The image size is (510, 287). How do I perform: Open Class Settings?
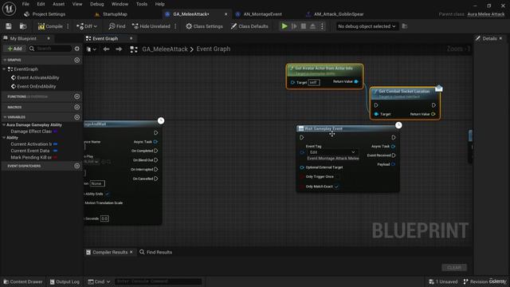click(204, 26)
